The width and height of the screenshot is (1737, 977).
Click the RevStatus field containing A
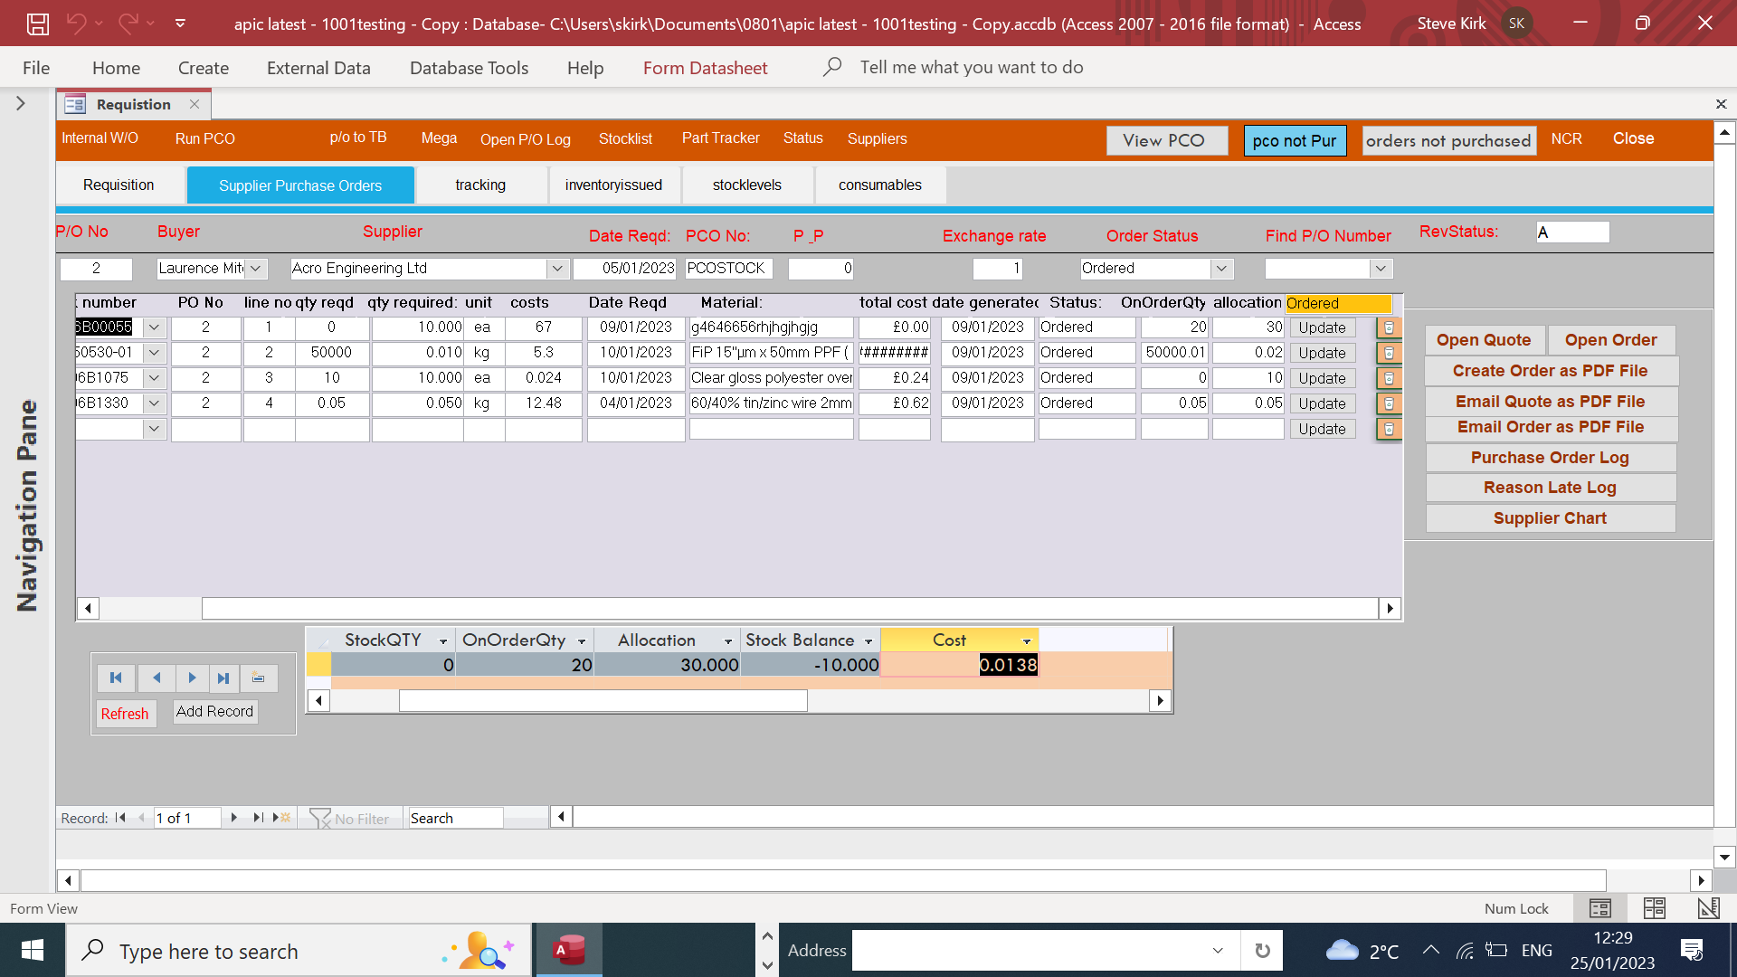[1573, 232]
